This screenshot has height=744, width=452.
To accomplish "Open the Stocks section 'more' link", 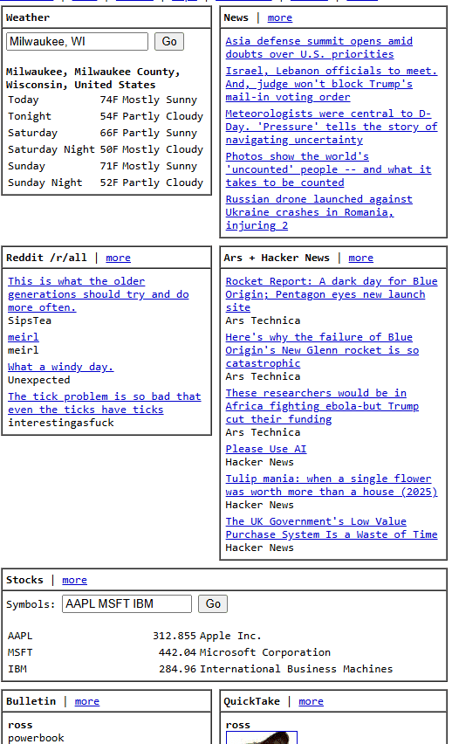I will coord(74,580).
